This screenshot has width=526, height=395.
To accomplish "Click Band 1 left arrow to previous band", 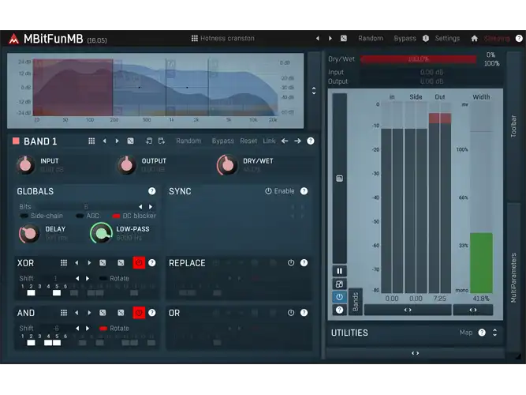I will pos(285,141).
